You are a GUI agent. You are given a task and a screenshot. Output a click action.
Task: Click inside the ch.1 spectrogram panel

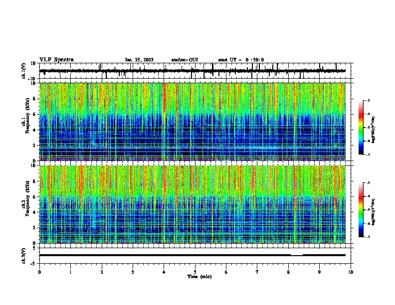point(193,122)
